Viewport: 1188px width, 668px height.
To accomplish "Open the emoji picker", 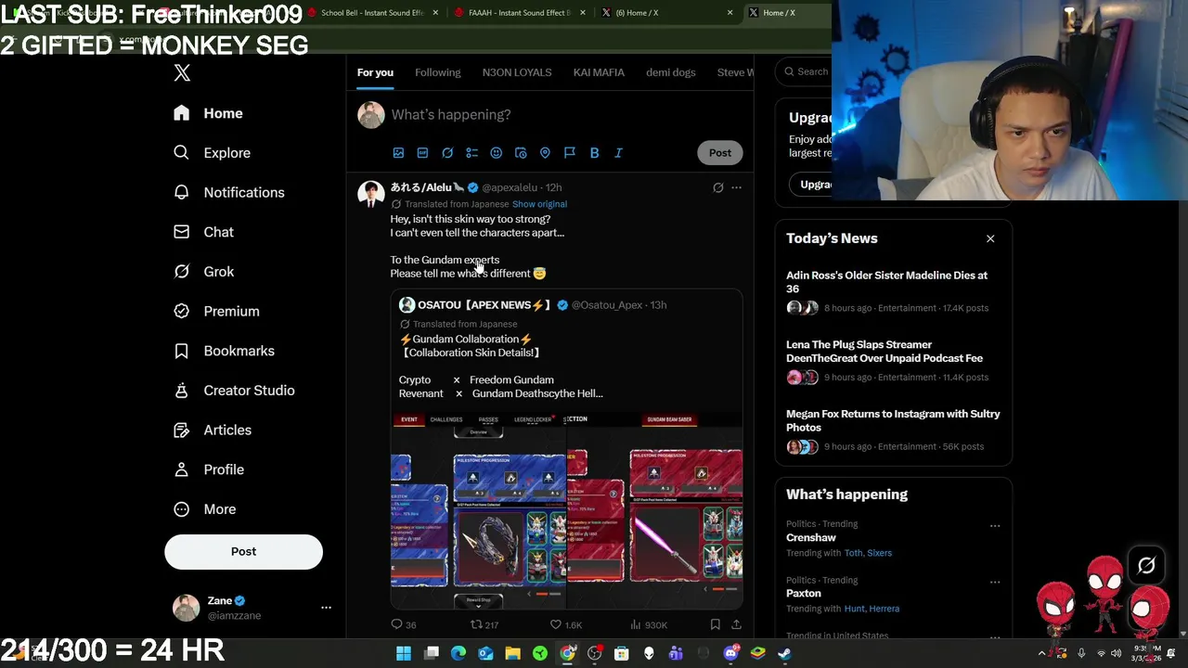I will coord(496,153).
